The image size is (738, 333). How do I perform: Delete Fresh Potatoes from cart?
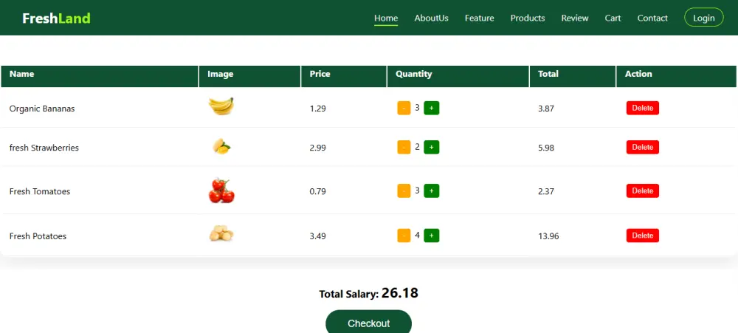point(643,235)
